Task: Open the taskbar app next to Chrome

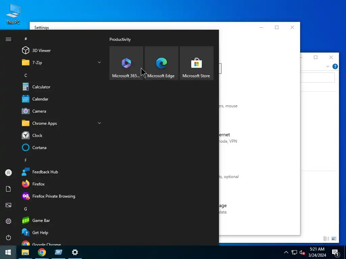Action: click(58, 252)
